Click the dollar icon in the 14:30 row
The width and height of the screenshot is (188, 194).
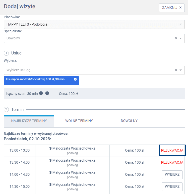pos(50,184)
